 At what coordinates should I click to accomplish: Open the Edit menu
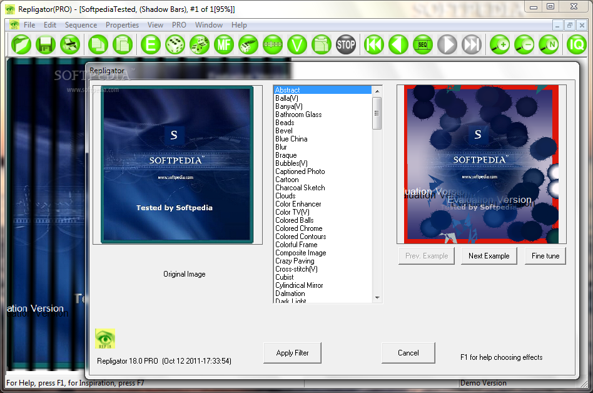(50, 25)
